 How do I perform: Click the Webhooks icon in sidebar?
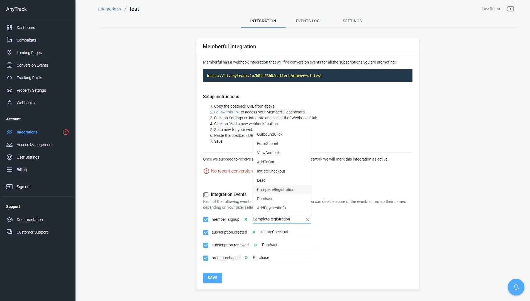coord(9,103)
